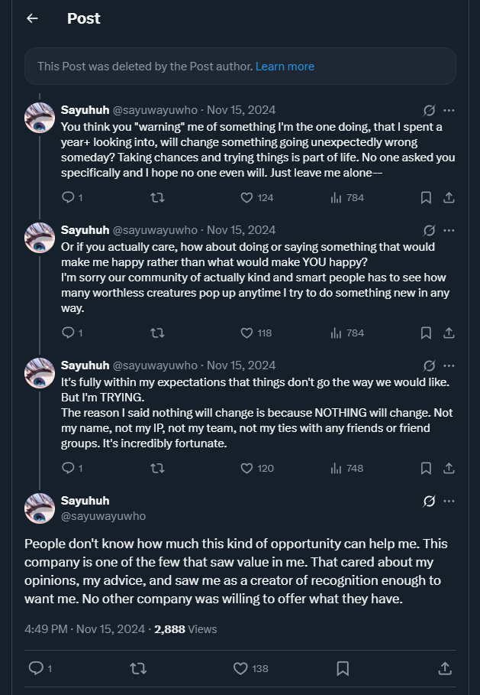Screen dimensions: 480x695
Task: Repost the post with 120 likes
Action: tap(157, 468)
